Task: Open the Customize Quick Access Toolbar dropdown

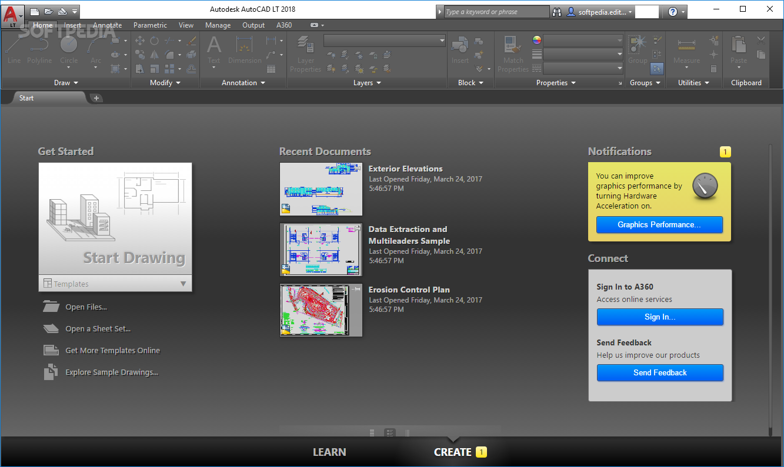Action: [75, 11]
